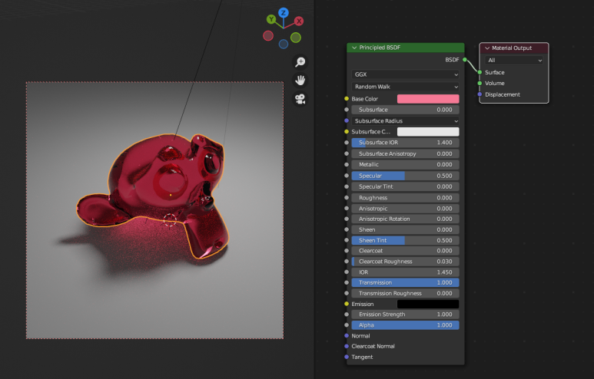Click the Z axis on navigation gizmo
594x379 pixels.
point(284,13)
